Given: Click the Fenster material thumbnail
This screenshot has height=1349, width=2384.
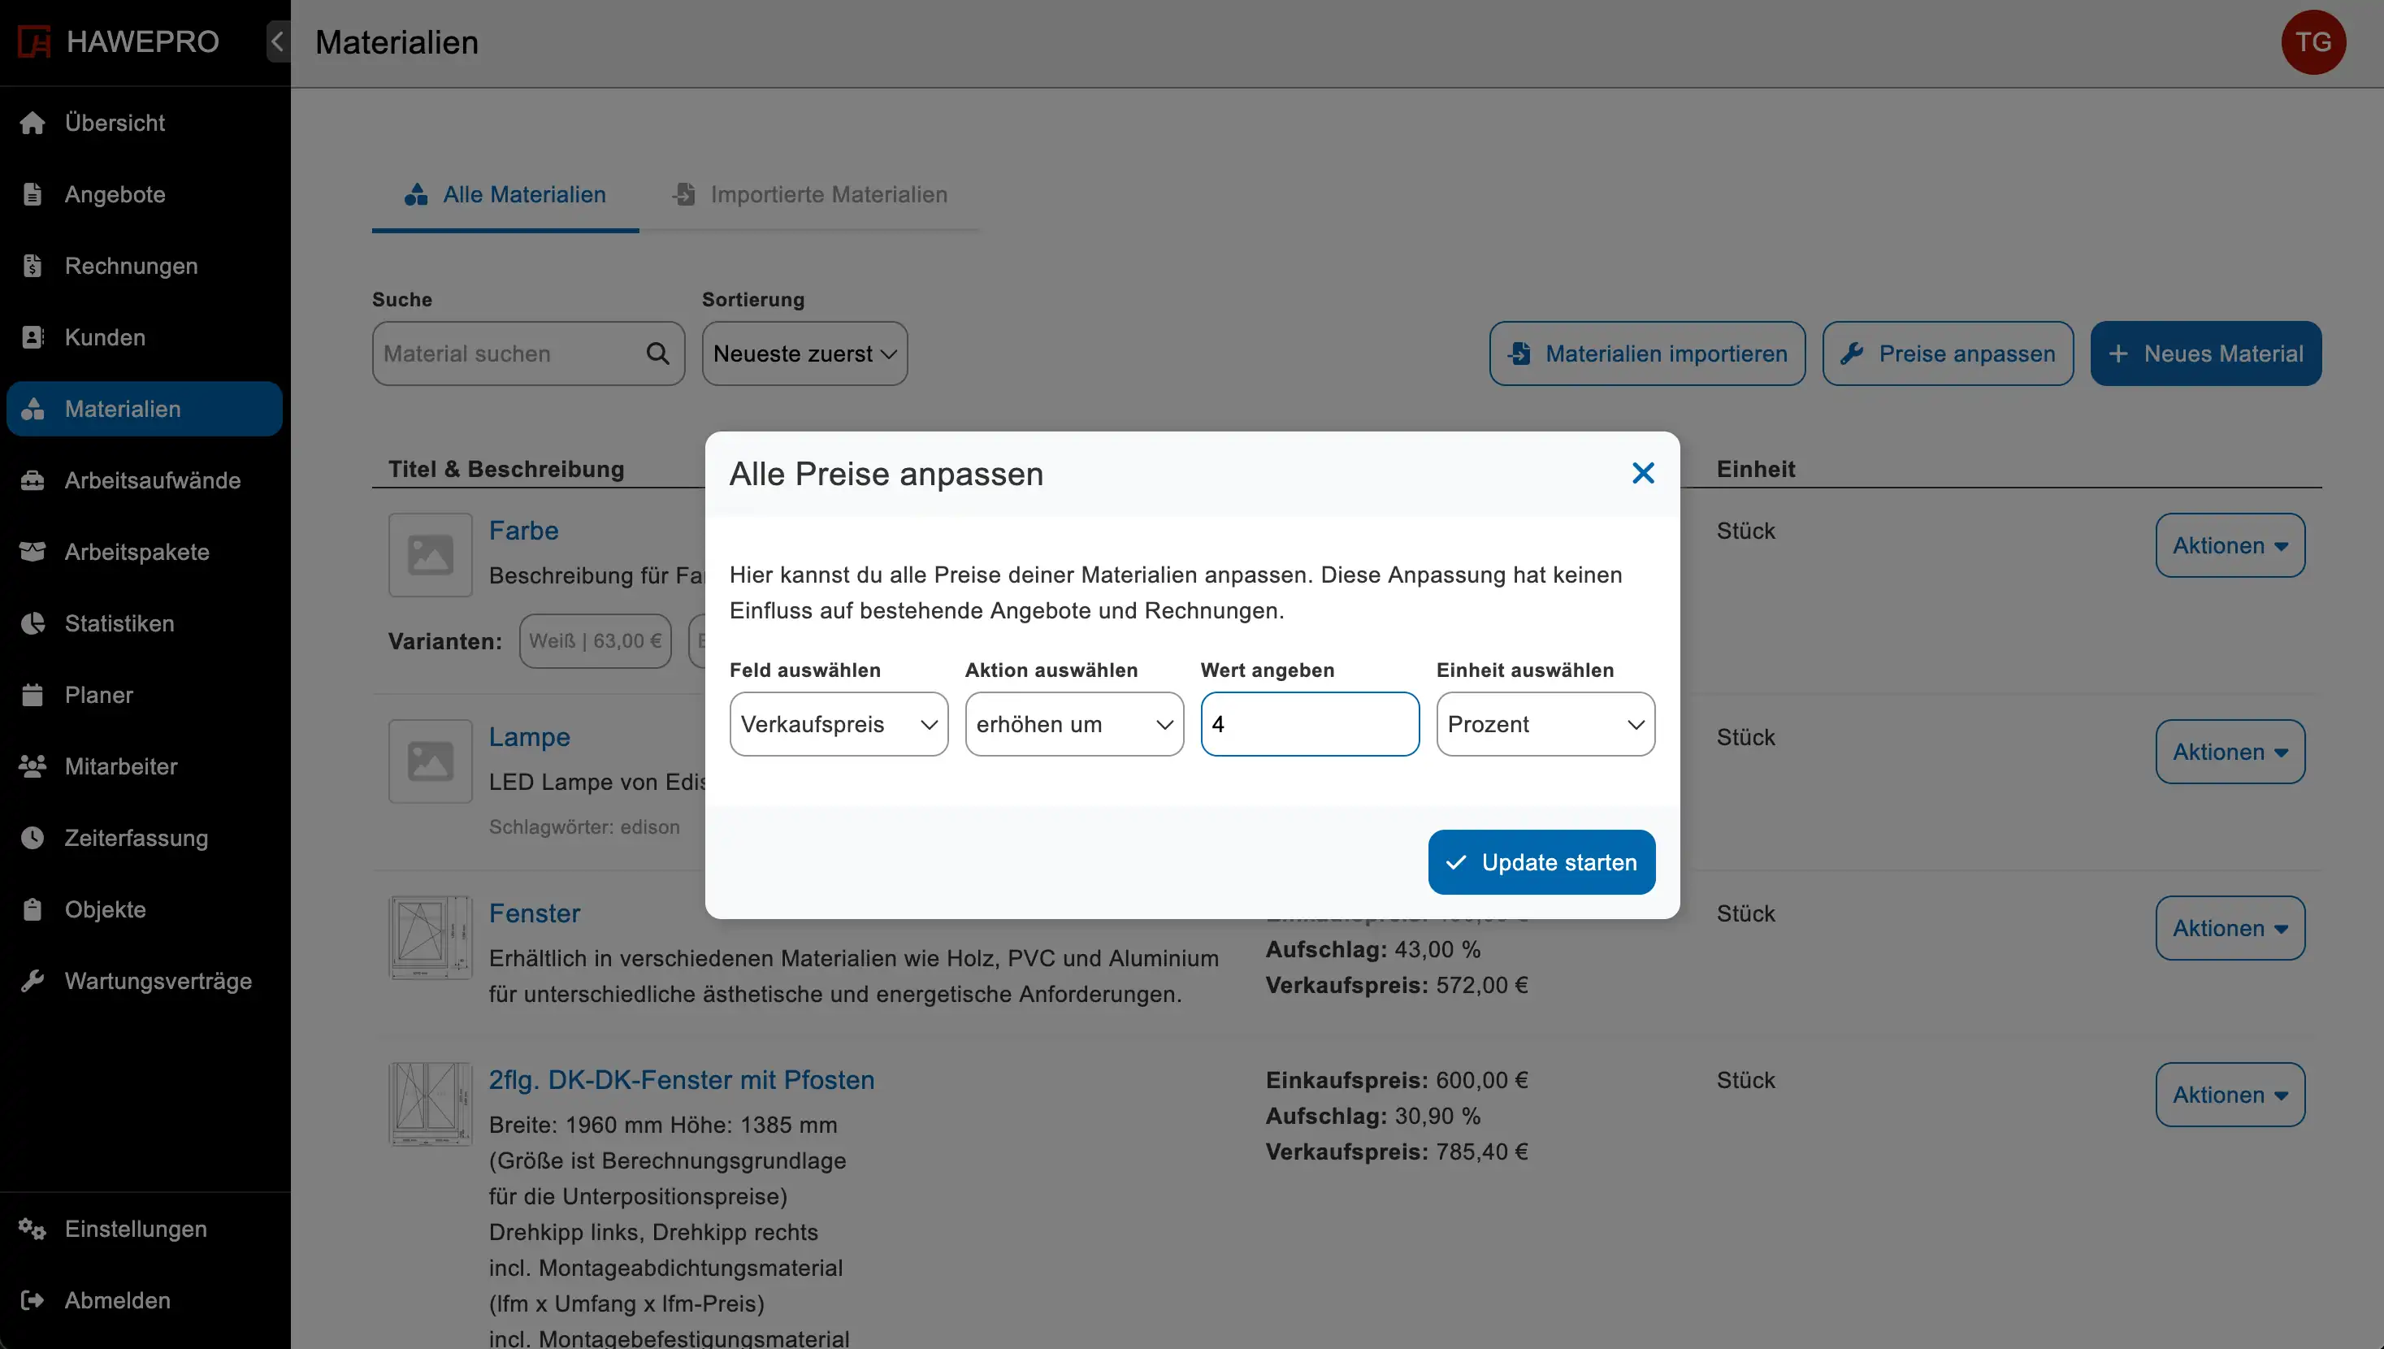Looking at the screenshot, I should tap(430, 937).
